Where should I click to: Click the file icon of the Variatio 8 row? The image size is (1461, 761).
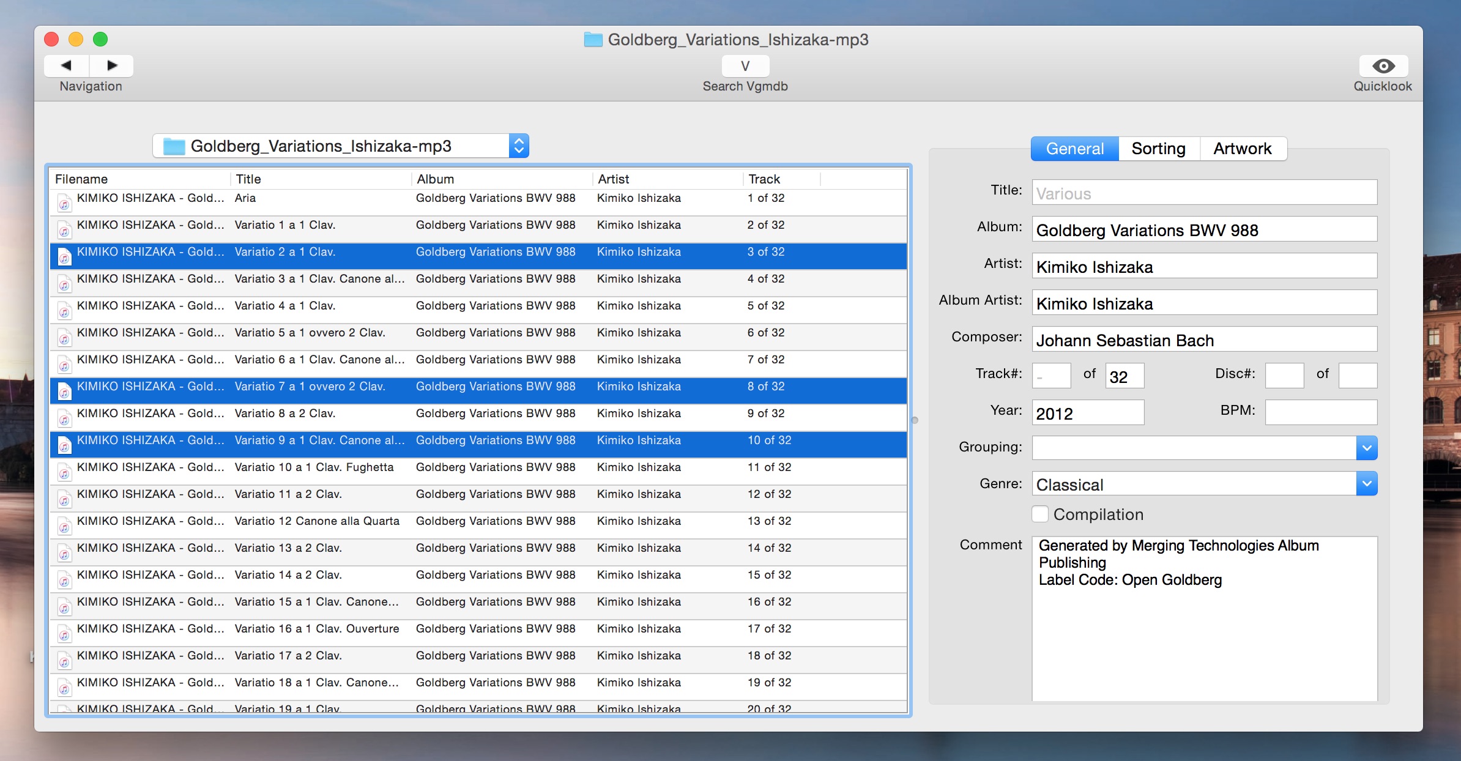(64, 418)
